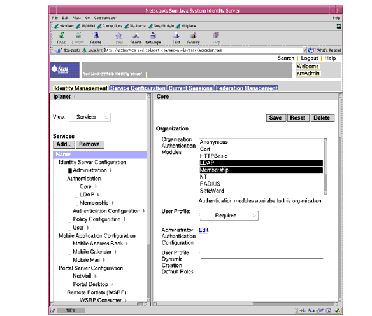Open properties arrow next to Policy Configuration

125,219
